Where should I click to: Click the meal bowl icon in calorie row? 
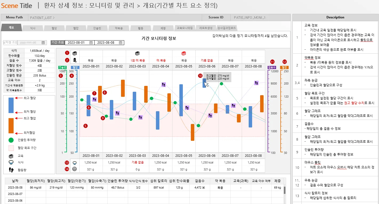[75, 163]
